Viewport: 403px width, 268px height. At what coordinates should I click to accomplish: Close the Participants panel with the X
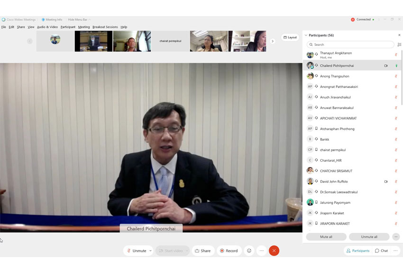pos(399,35)
